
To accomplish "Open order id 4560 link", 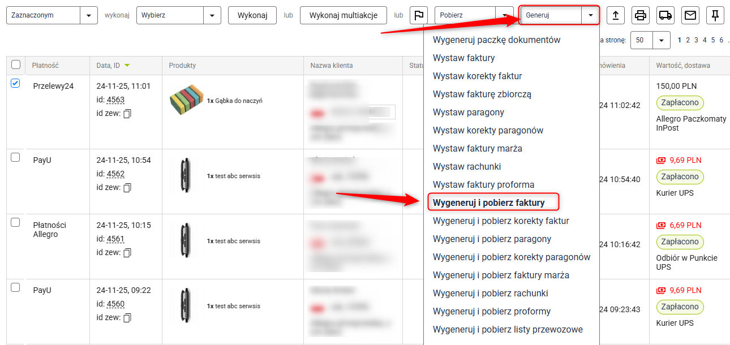I will click(115, 304).
